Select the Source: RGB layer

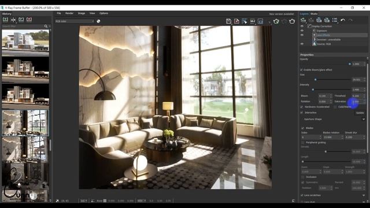(x=324, y=44)
